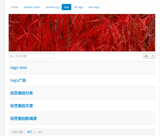Open the 标签里的文章 item link
Screen dimensions: 160x136
click(x=22, y=106)
